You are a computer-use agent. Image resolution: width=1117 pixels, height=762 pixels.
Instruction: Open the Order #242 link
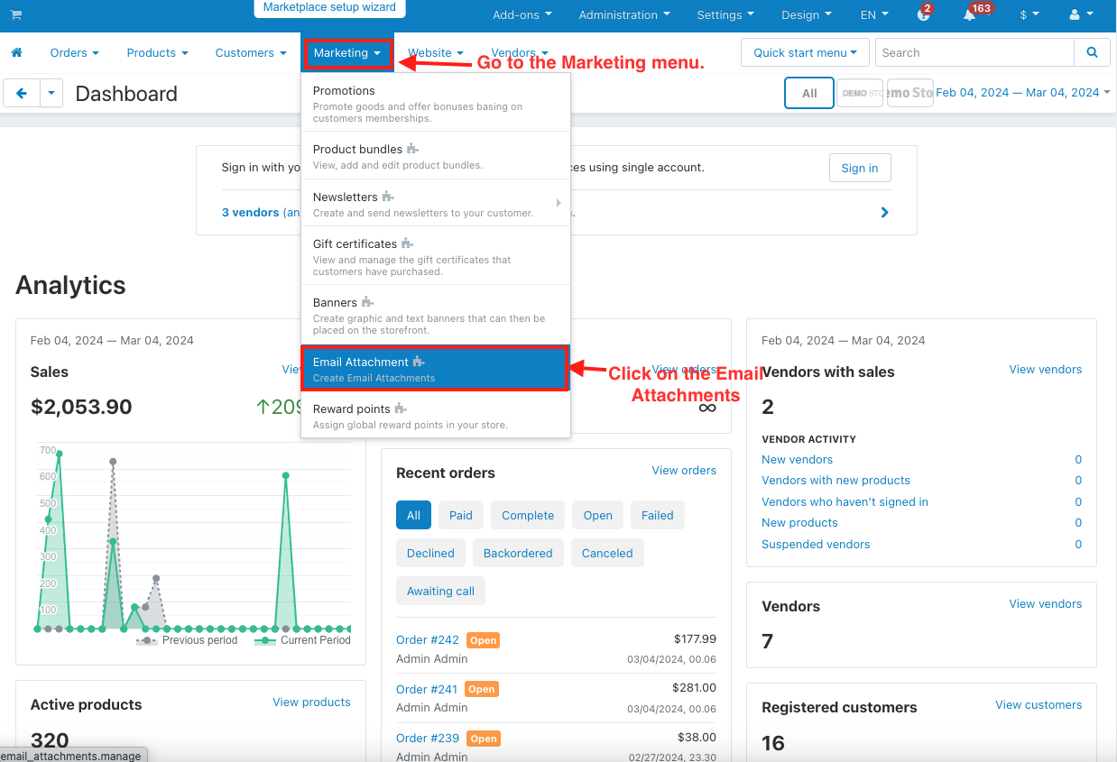[428, 639]
